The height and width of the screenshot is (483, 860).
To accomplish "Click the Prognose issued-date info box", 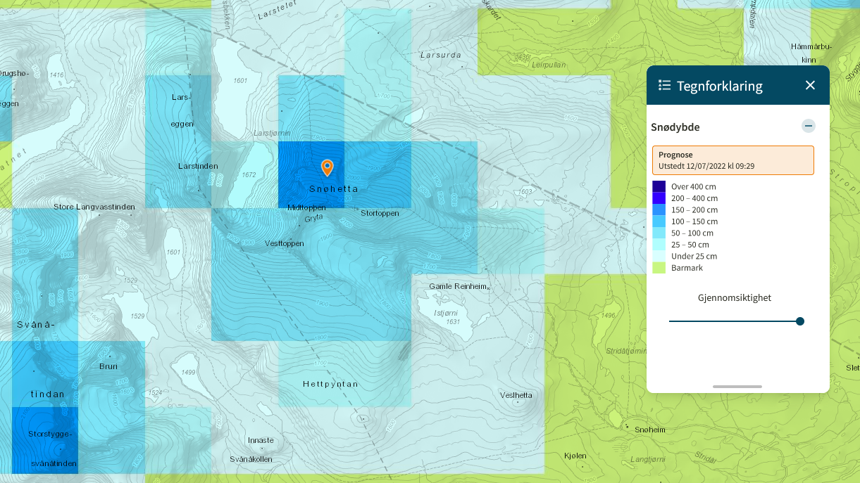I will (733, 160).
